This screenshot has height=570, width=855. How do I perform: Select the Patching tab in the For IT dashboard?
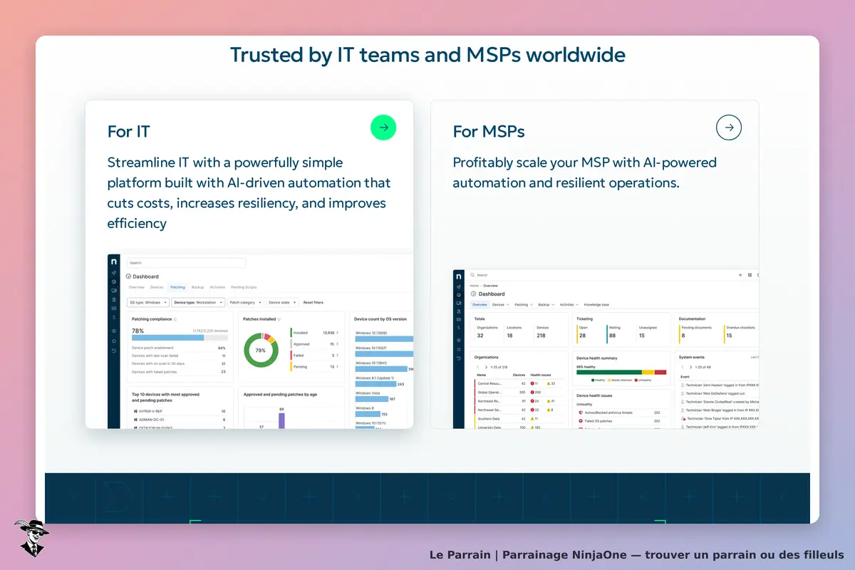pyautogui.click(x=177, y=287)
